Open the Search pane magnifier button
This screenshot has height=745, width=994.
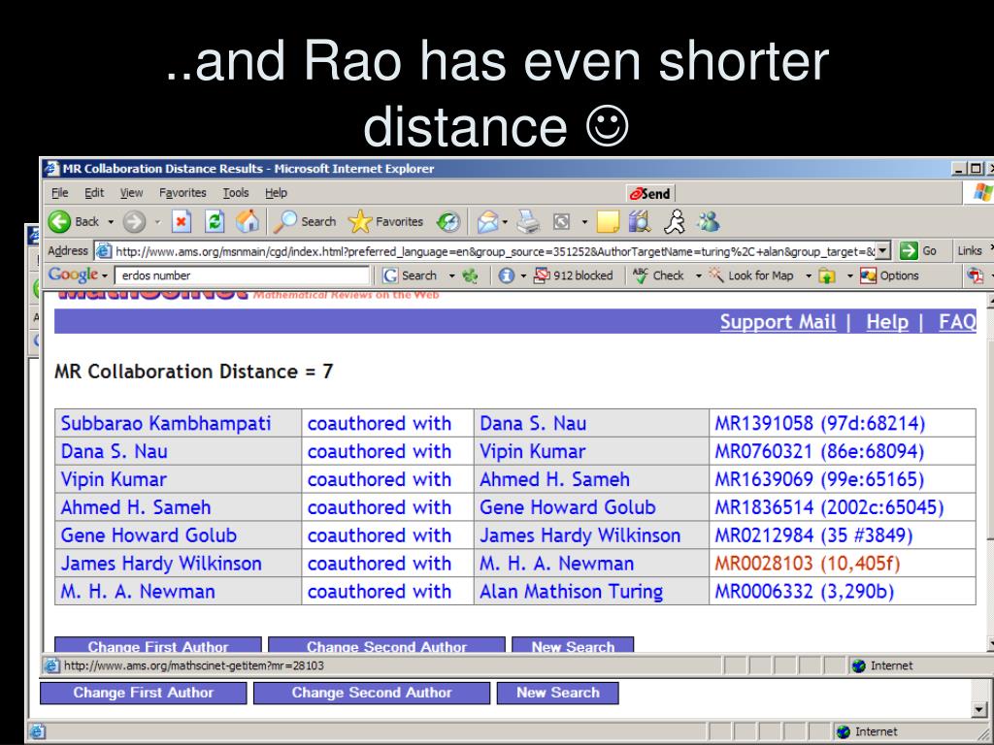(305, 222)
